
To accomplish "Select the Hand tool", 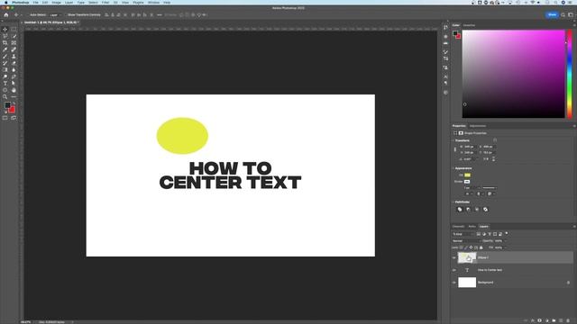I will pos(14,90).
